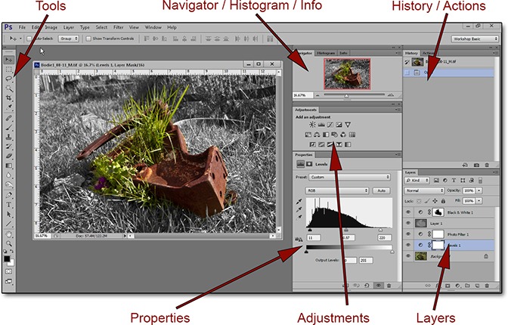
Task: Enable Show Transform Controls checkbox
Action: (x=88, y=39)
